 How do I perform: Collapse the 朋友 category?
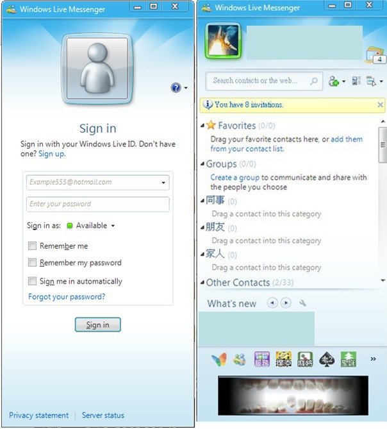coord(202,228)
